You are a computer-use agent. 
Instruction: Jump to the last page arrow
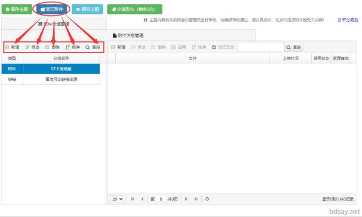click(x=196, y=199)
